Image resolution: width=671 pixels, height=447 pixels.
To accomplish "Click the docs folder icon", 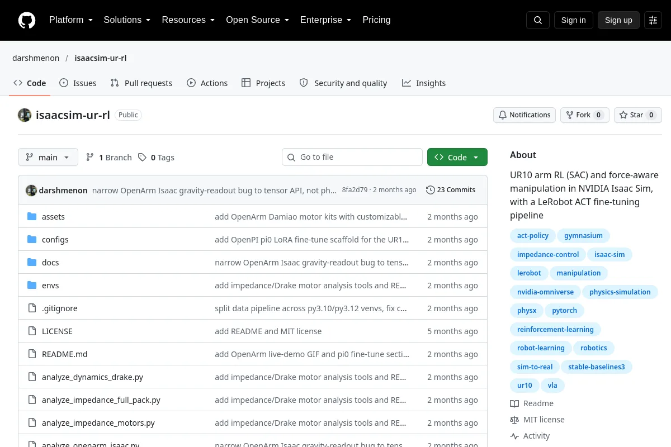I will click(32, 263).
